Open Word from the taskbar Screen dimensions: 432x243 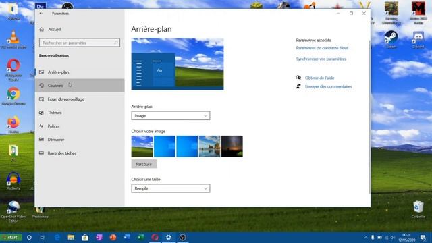click(127, 237)
